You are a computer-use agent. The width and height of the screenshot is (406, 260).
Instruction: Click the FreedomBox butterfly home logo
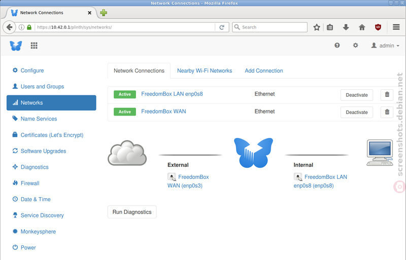click(16, 46)
